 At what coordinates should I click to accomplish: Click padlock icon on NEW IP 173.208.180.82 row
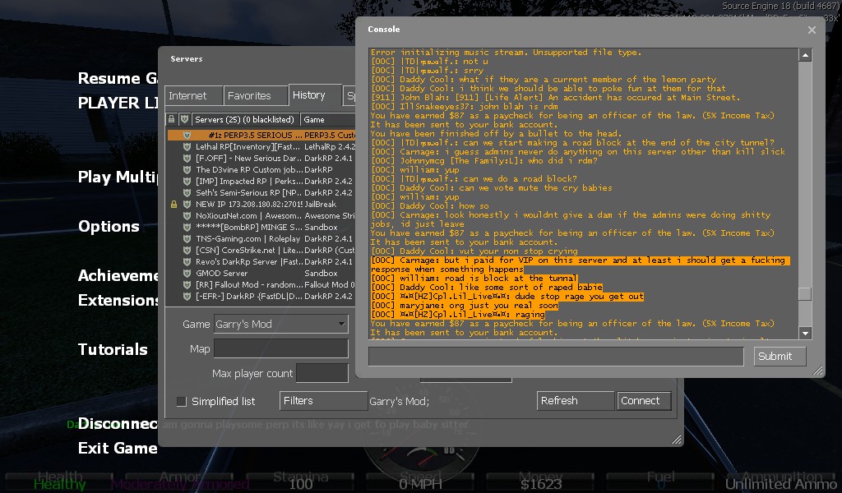coord(173,205)
